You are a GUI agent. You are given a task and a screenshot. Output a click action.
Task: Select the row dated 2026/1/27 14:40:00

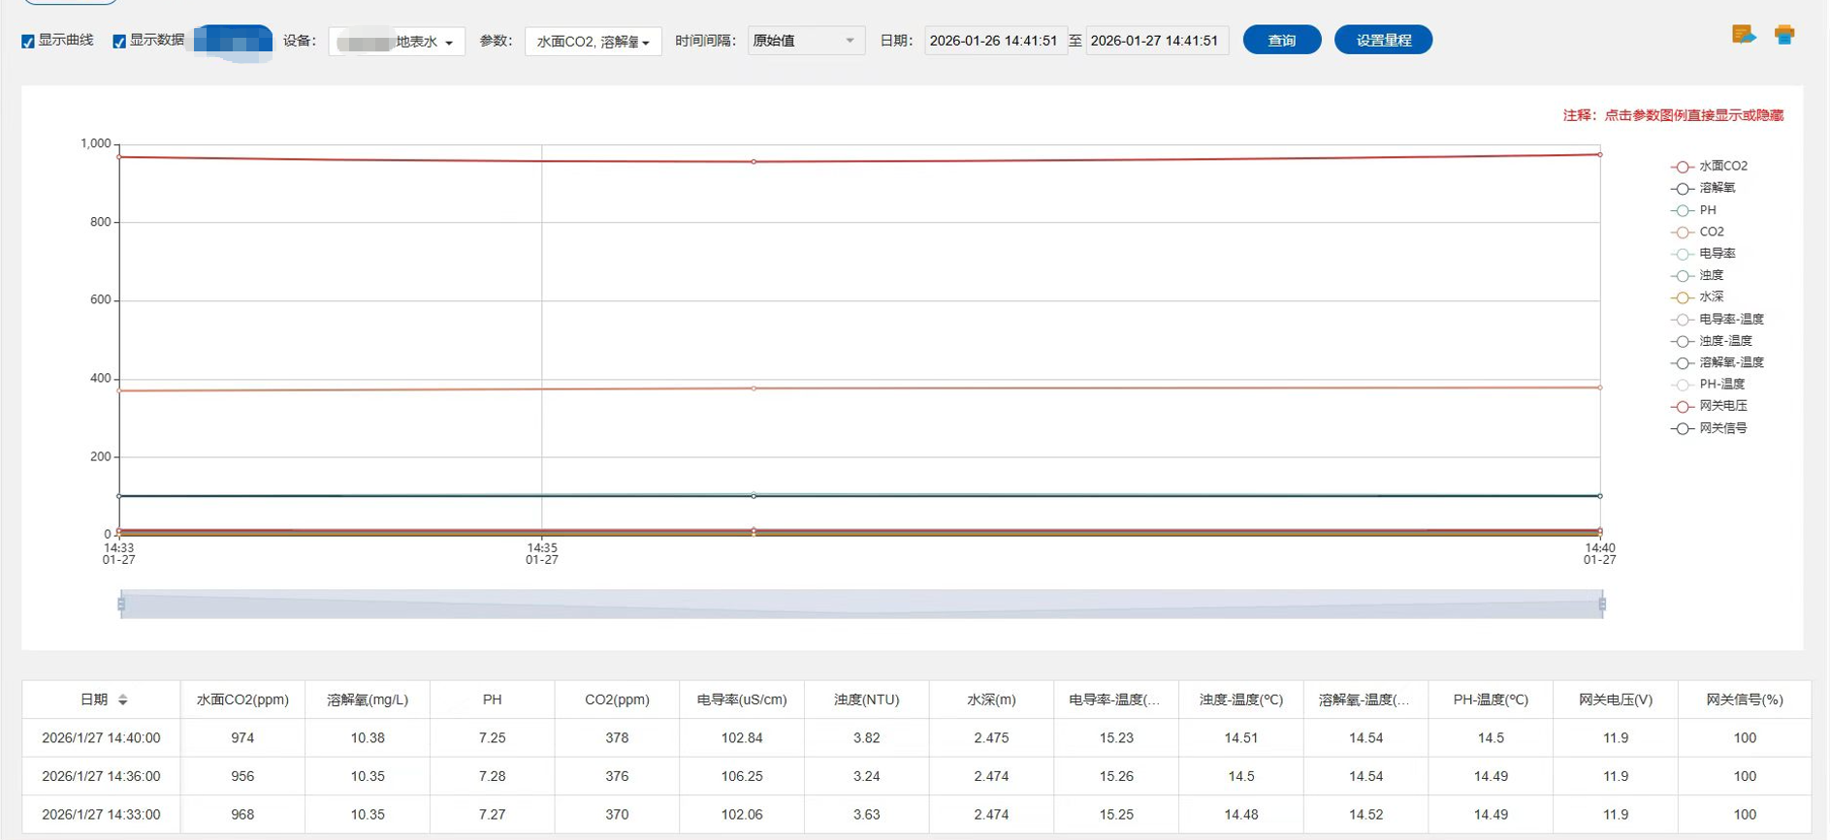pyautogui.click(x=916, y=738)
